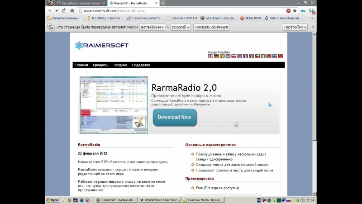Image resolution: width=362 pixels, height=204 pixels.
Task: Click the RarmaRadio application screenshot thumbnail
Action: (111, 104)
